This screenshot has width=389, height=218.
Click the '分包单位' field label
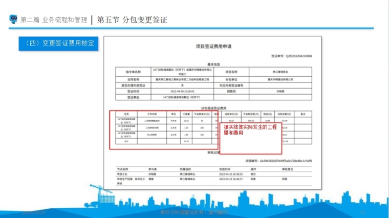point(230,80)
